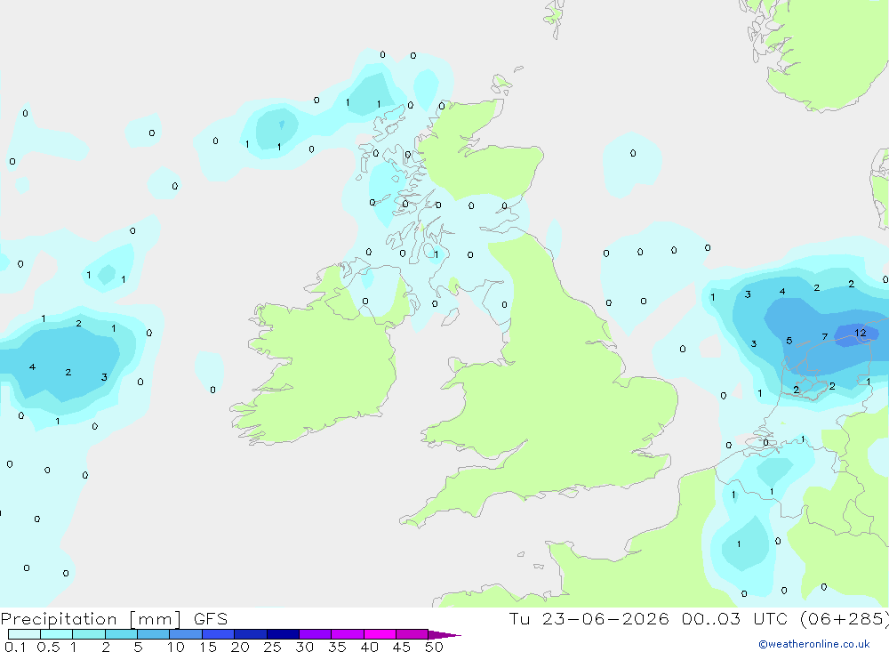Click the above-50 arrow tip of legend
The image size is (889, 652).
click(445, 635)
